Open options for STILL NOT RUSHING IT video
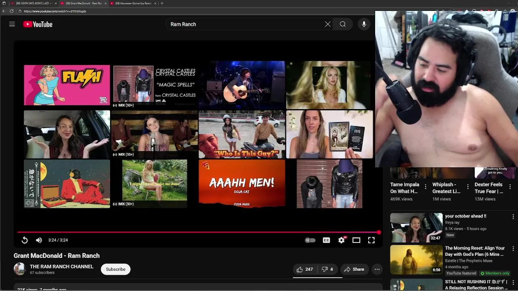 (513, 283)
